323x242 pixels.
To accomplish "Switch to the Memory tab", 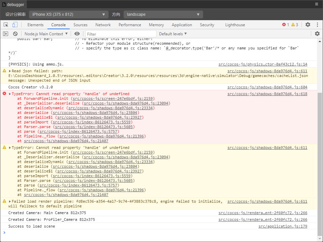I will tap(156, 25).
